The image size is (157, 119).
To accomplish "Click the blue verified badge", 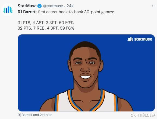I will point(40,6).
